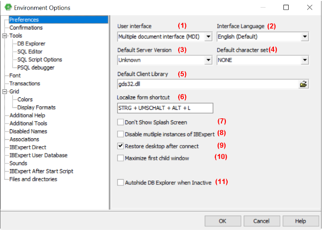Open the Default character set dropdown
The height and width of the screenshot is (230, 322).
(304, 60)
